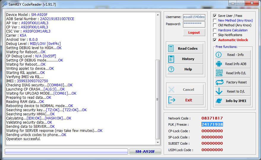Toggle the Save User / Pass checkbox
261x160 pixels.
[x=215, y=16]
